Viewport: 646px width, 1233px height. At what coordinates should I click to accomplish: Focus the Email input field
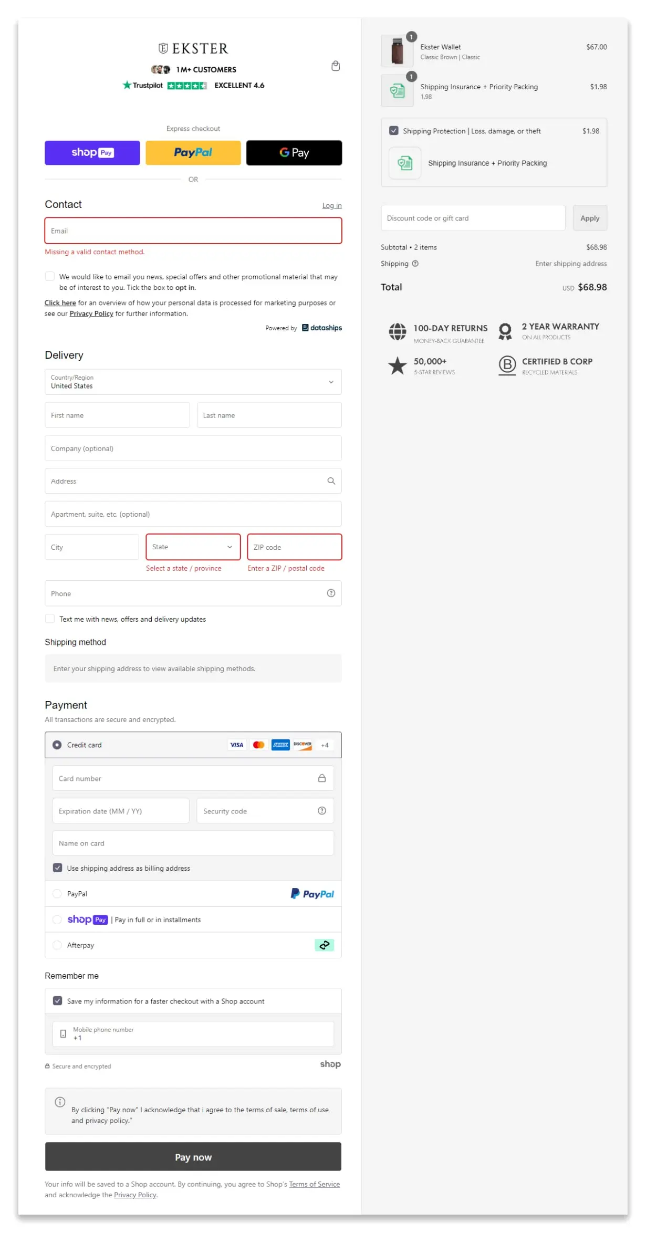193,231
